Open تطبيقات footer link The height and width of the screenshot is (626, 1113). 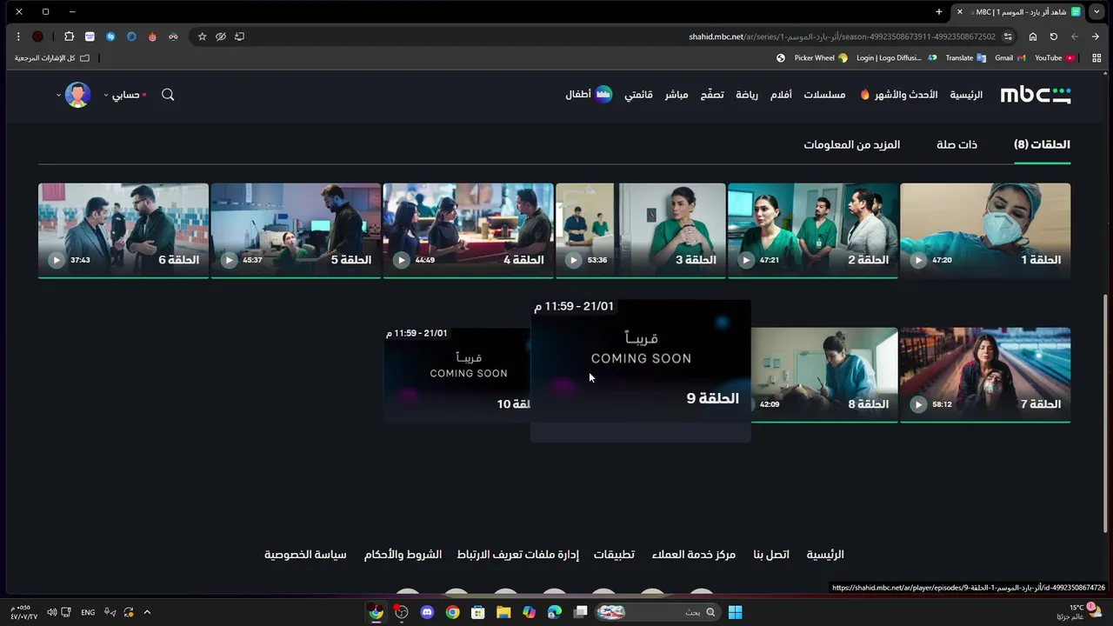pos(614,555)
